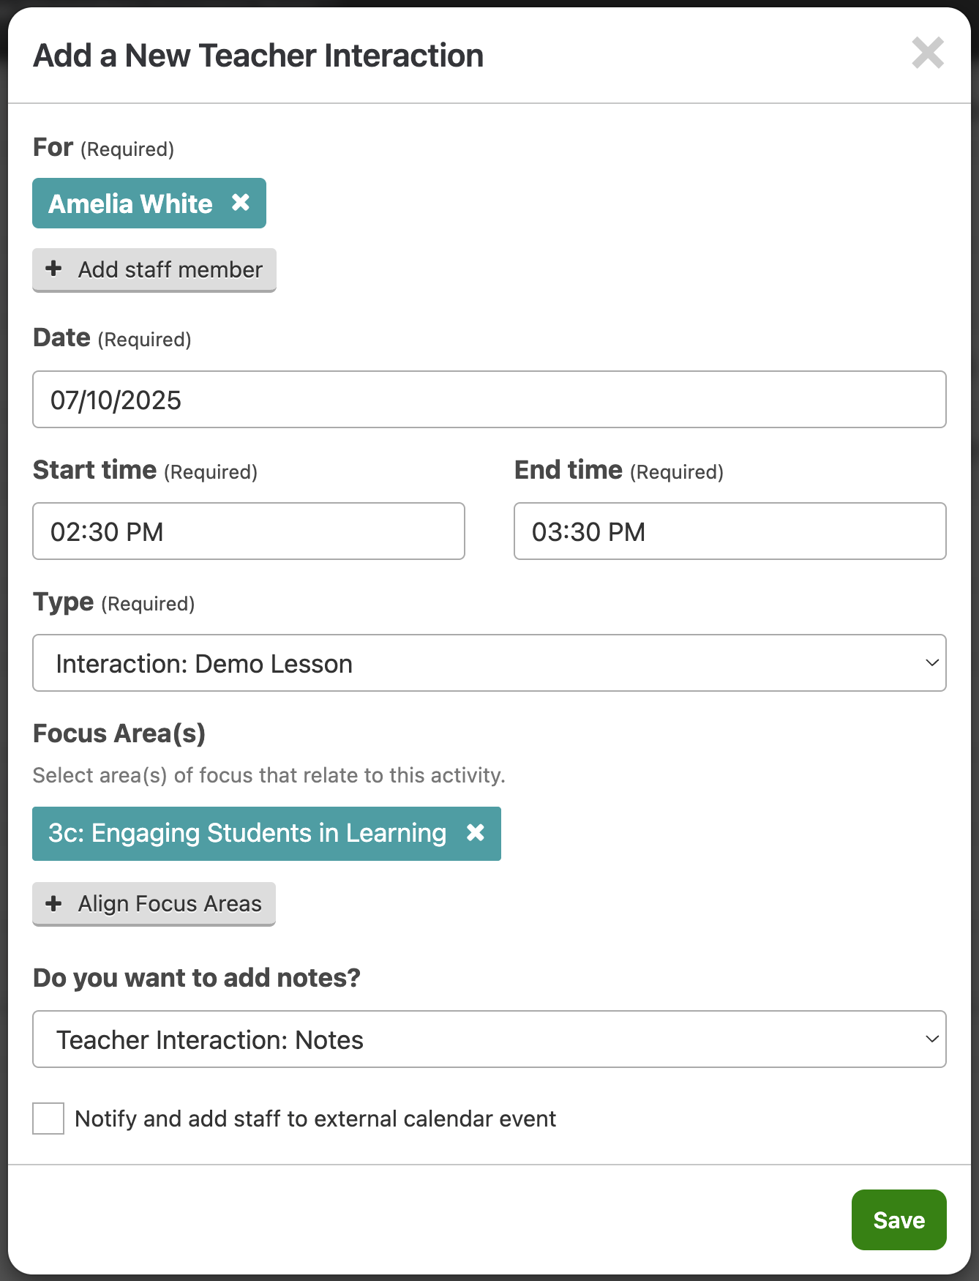
Task: Enable the external calendar event notify checkbox
Action: (x=48, y=1118)
